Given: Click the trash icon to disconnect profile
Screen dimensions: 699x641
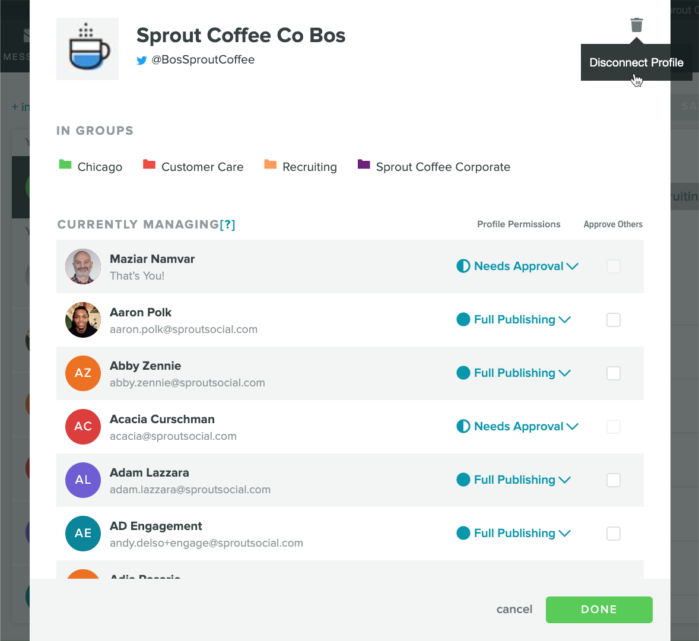Looking at the screenshot, I should point(636,25).
